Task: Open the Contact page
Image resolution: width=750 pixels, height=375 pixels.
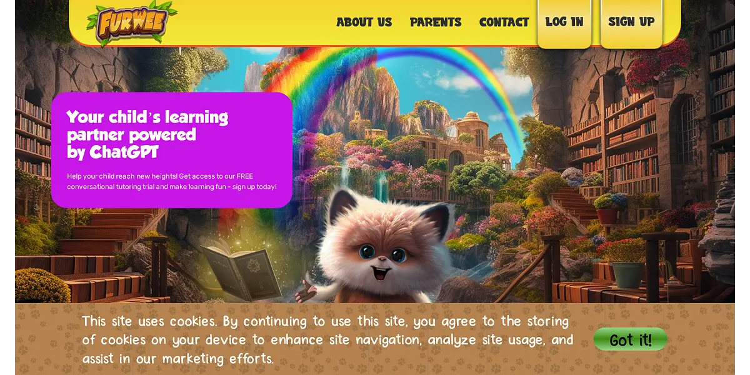Action: (x=504, y=22)
